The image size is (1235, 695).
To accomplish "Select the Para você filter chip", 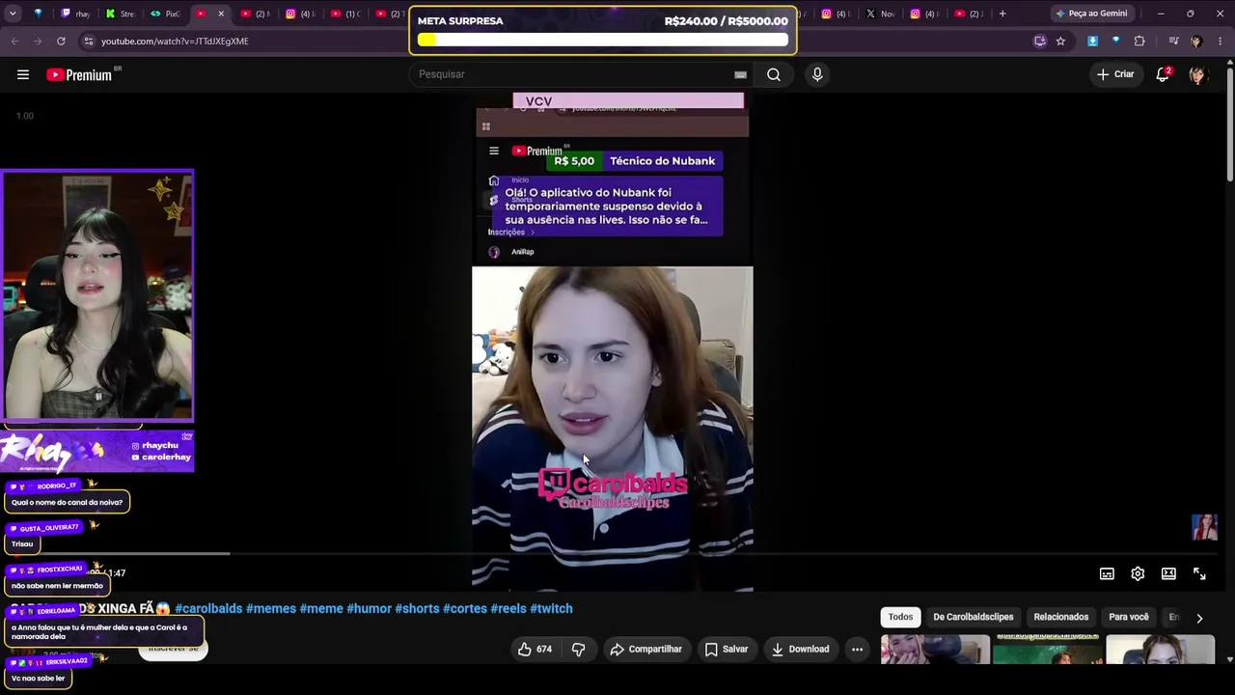I will 1129,617.
